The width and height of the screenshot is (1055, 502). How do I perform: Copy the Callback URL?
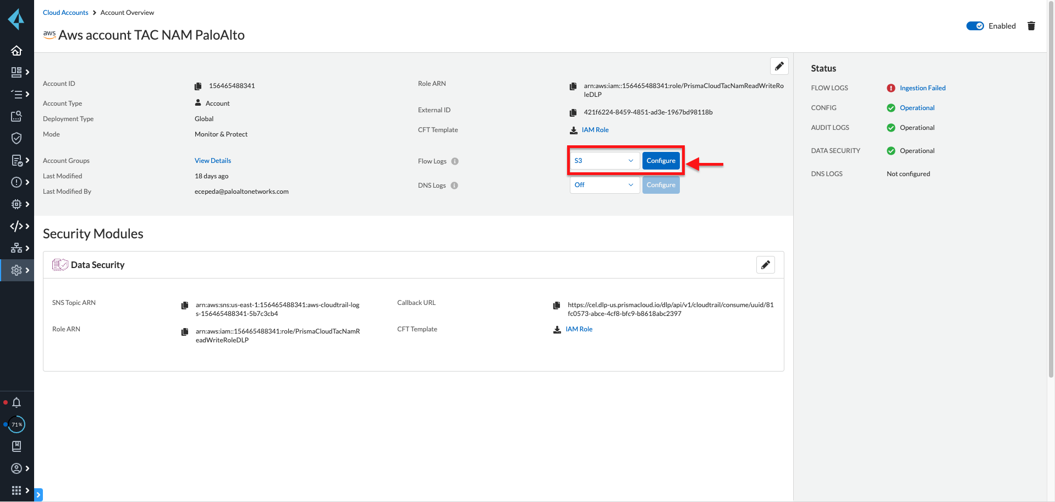(x=557, y=305)
